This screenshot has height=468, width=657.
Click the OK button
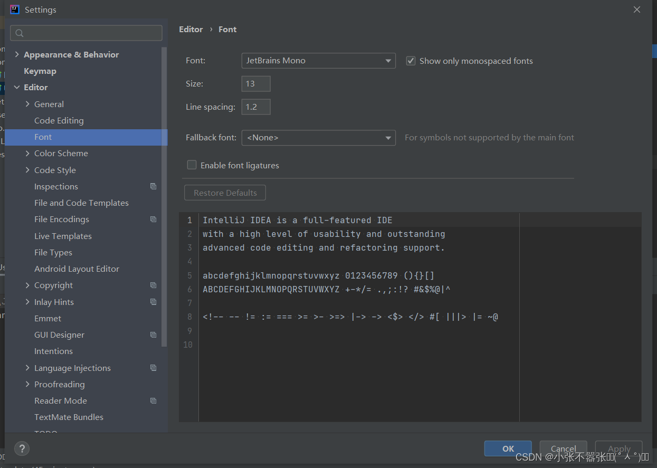tap(508, 448)
